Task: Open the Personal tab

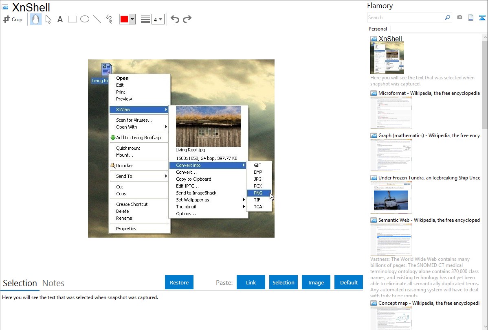Action: pyautogui.click(x=378, y=29)
